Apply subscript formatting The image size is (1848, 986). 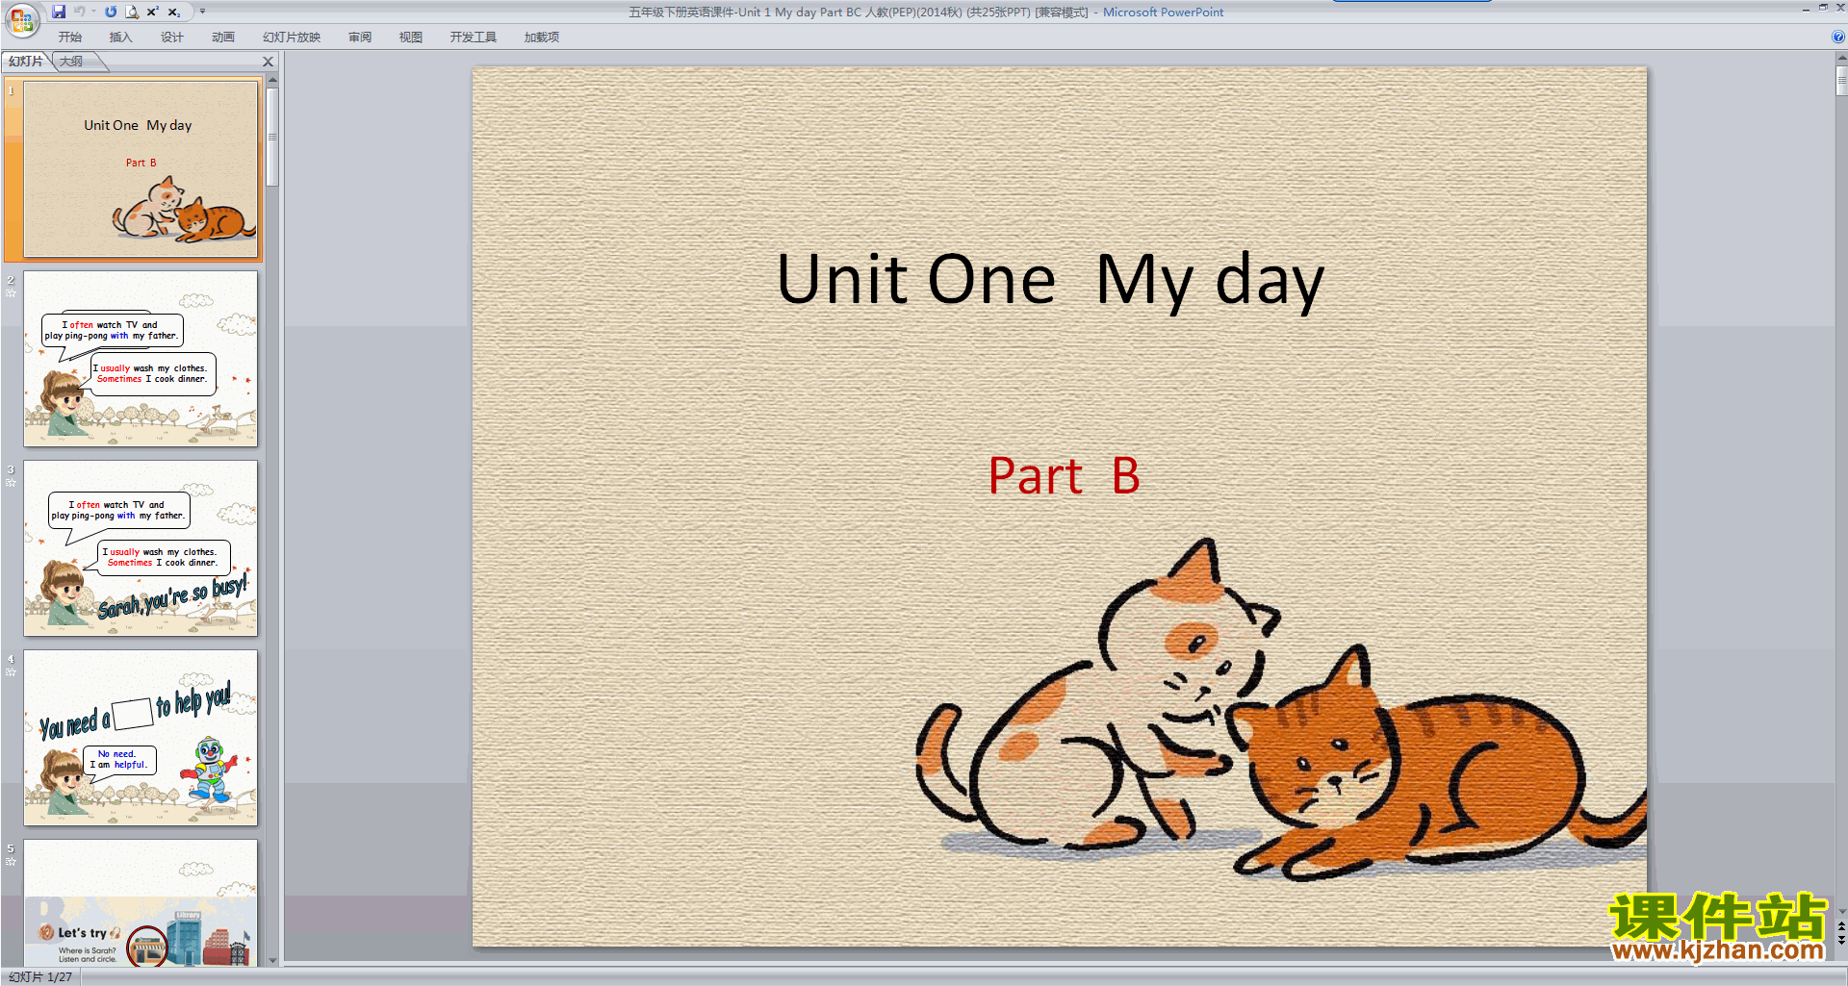(x=174, y=12)
